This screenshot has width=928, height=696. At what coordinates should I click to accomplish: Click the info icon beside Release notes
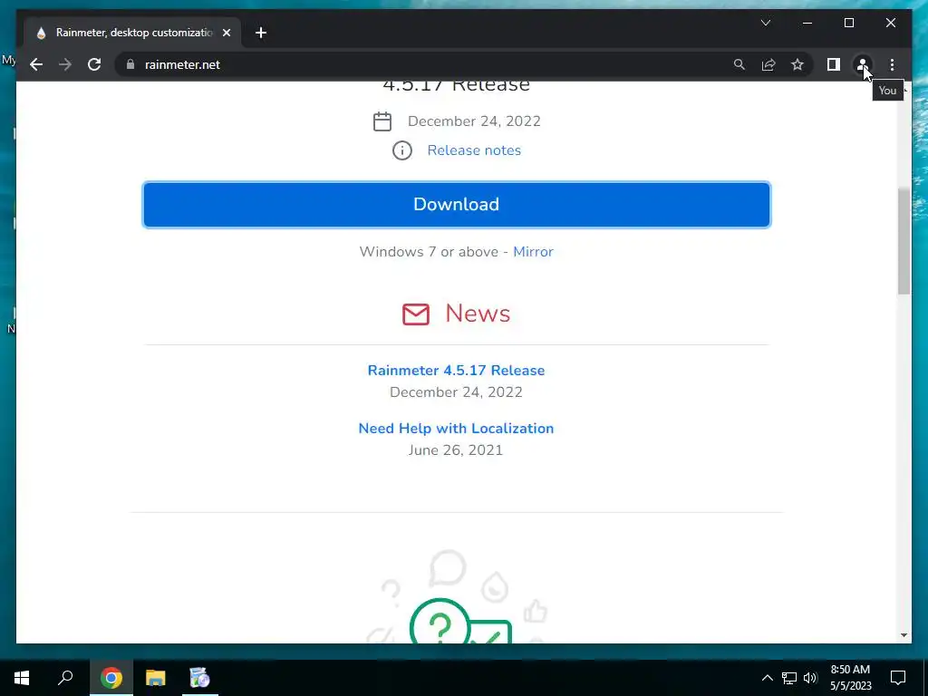tap(401, 150)
